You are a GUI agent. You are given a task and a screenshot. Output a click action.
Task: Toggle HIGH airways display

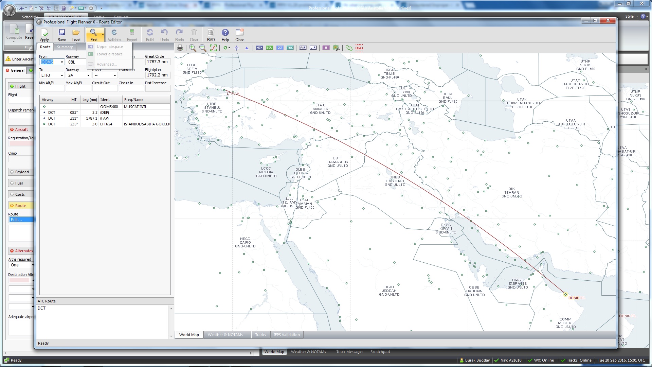coord(259,48)
